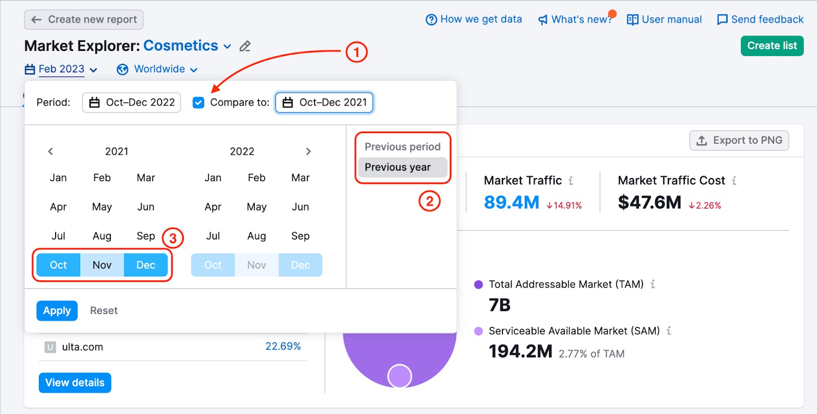Click the calendar icon beside Feb 2023
This screenshot has height=414, width=817.
pos(30,69)
